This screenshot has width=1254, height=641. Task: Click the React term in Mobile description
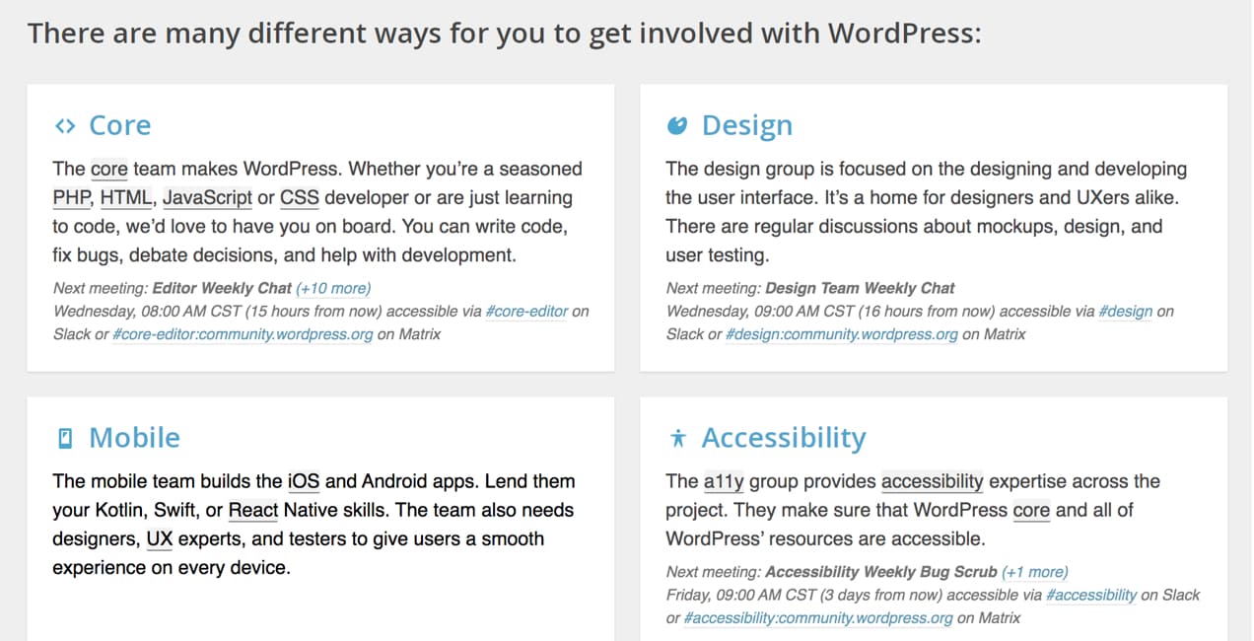coord(253,510)
